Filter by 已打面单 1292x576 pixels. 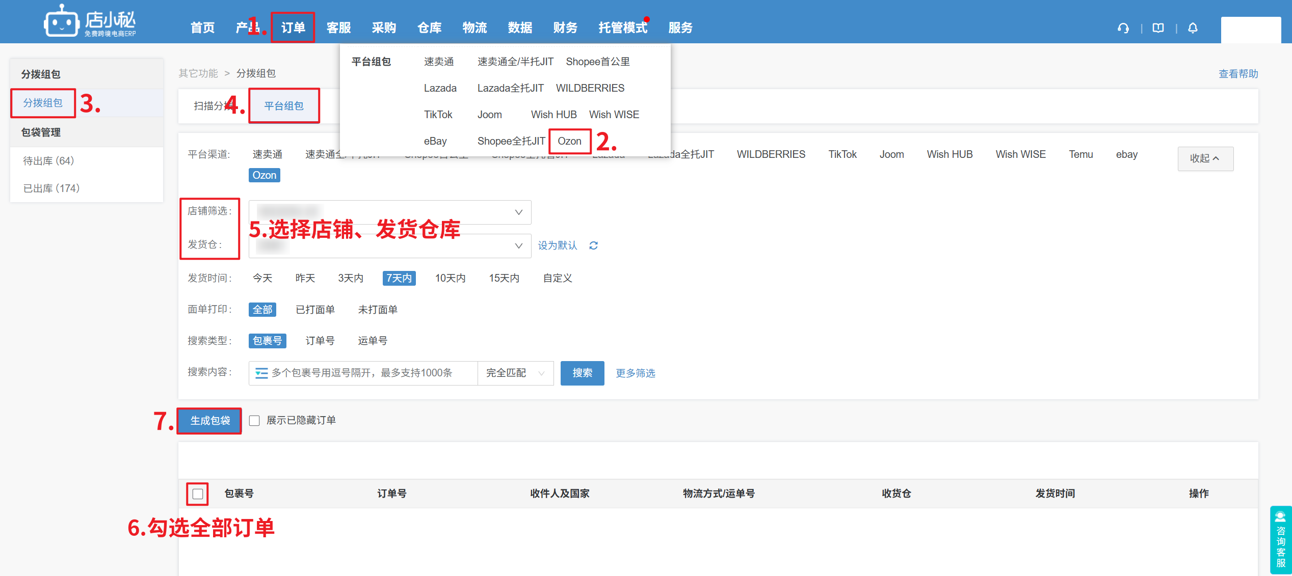pyautogui.click(x=315, y=310)
